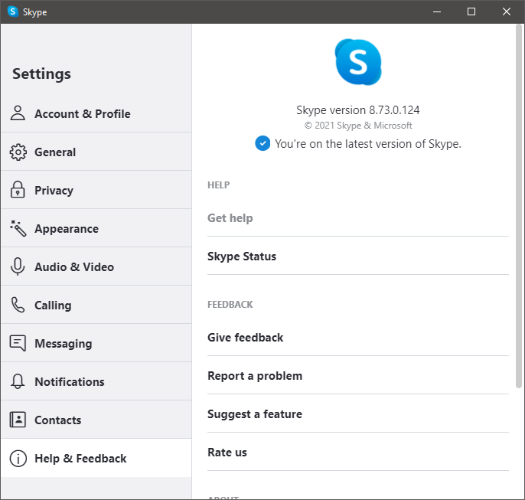Viewport: 525px width, 500px height.
Task: Click the Account & Profile person icon
Action: pyautogui.click(x=18, y=113)
